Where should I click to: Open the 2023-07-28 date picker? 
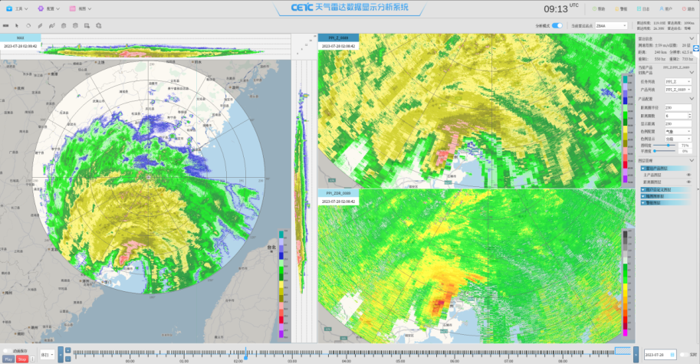tap(660, 355)
